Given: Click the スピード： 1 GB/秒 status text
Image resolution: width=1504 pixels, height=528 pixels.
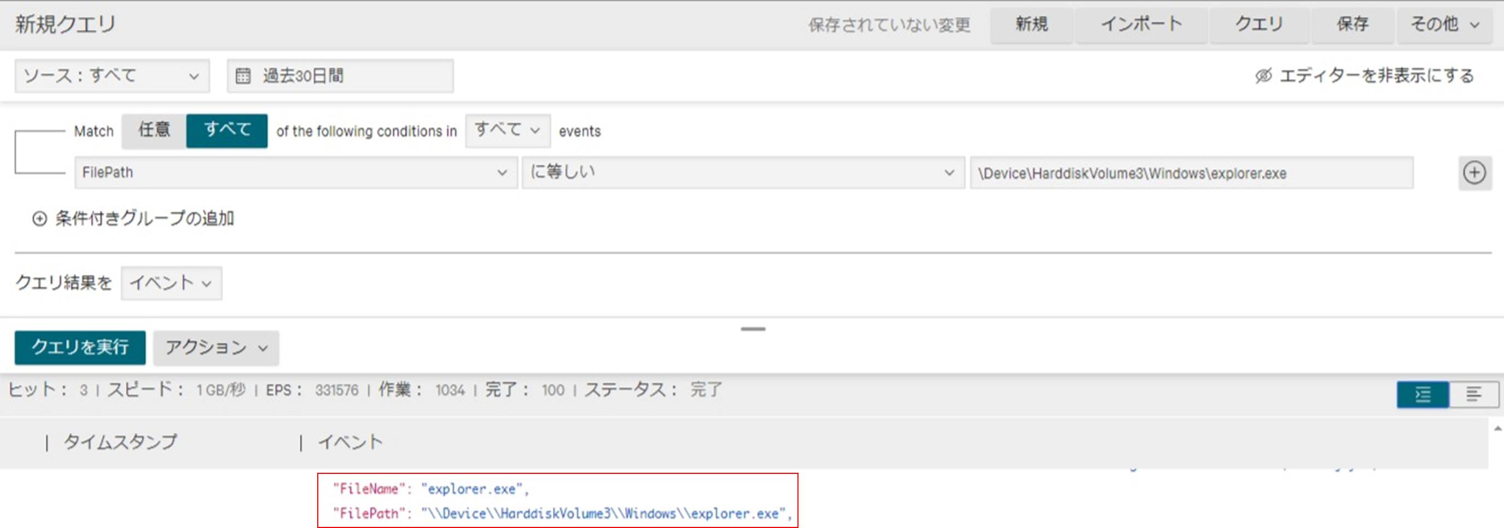Looking at the screenshot, I should [x=176, y=390].
